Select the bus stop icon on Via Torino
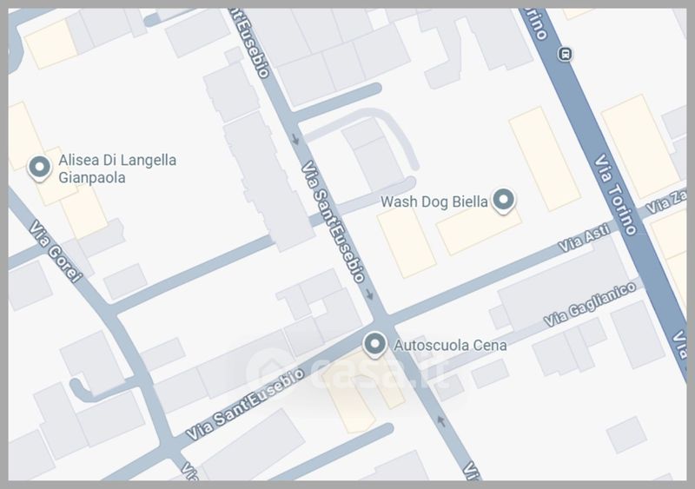Screen dimensions: 695x489 [x=566, y=54]
